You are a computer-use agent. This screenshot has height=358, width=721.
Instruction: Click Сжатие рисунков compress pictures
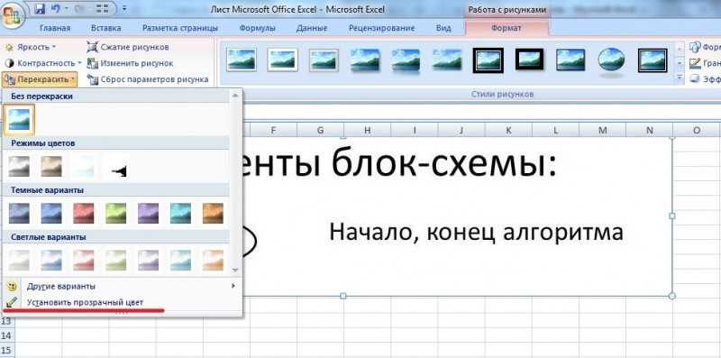pyautogui.click(x=128, y=47)
